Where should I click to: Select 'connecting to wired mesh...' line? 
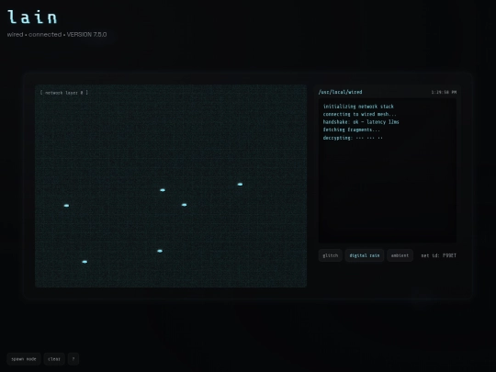(x=360, y=114)
